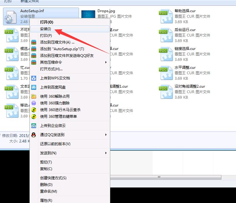Select 添加到 "AutoSetup.zip"(T) option

62,49
